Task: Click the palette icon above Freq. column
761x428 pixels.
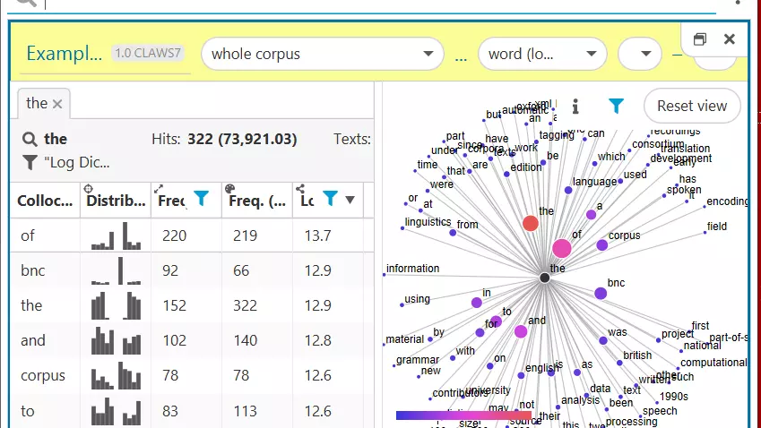Action: tap(230, 189)
